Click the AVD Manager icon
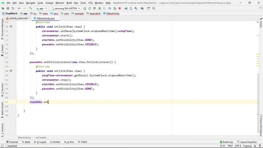 [131, 8]
